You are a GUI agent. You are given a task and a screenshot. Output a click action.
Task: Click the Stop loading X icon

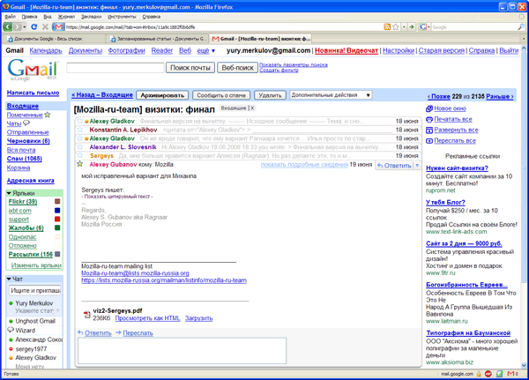pyautogui.click(x=45, y=26)
